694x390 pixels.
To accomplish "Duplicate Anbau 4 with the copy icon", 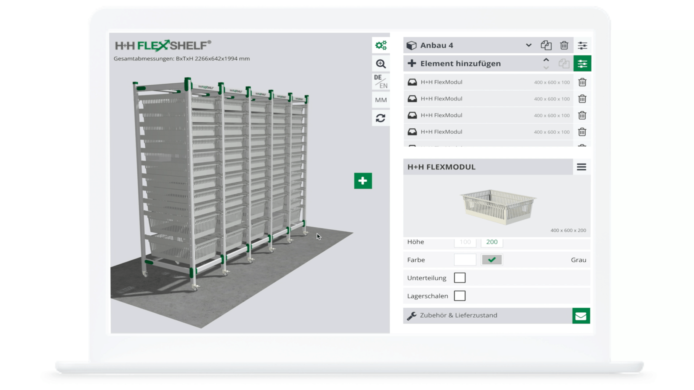I will pos(546,45).
